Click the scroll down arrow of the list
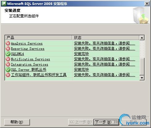 pos(142,78)
